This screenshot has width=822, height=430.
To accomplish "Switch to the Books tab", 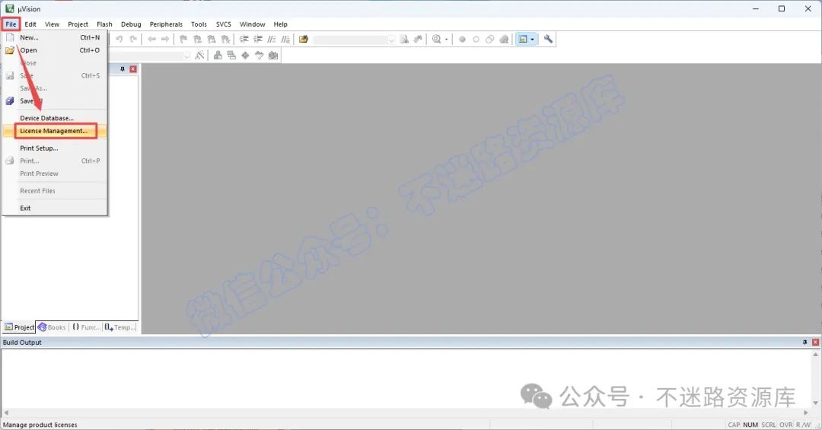I will (52, 327).
